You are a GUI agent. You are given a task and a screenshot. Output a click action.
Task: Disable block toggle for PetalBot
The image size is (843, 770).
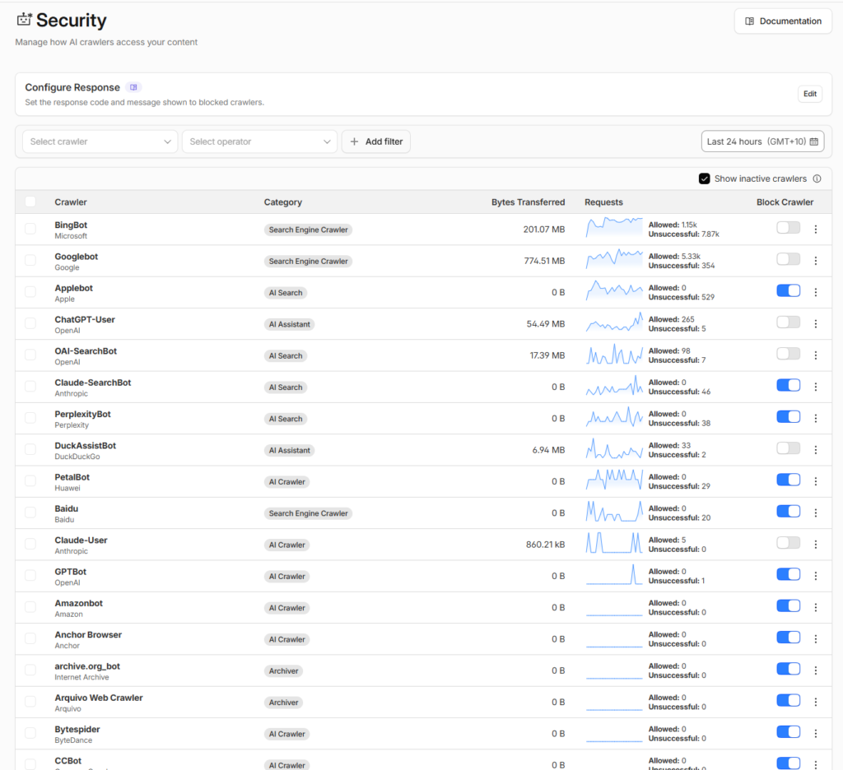tap(788, 480)
